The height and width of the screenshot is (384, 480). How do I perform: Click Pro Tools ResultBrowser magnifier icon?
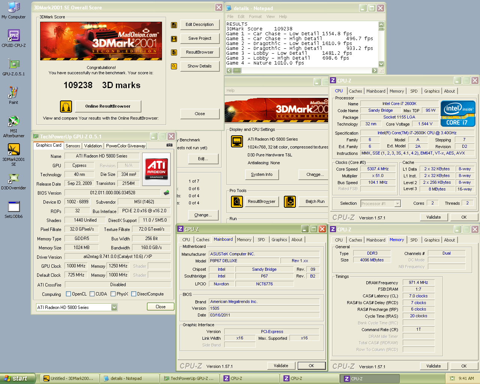[237, 202]
